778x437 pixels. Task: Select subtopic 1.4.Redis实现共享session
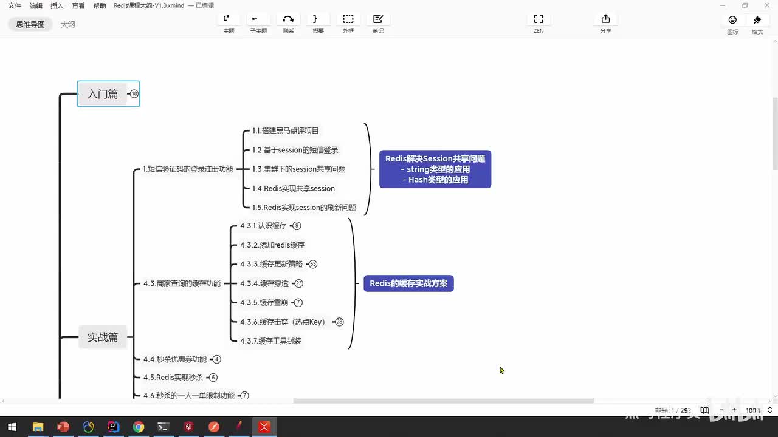pos(294,188)
